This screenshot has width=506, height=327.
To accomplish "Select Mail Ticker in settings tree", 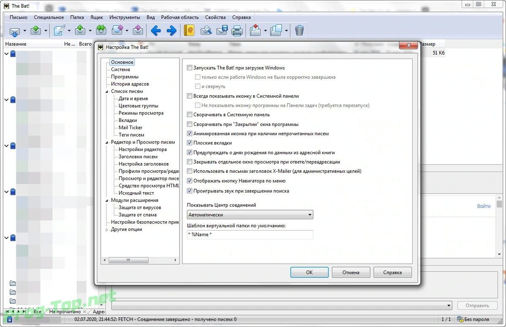I will (130, 128).
